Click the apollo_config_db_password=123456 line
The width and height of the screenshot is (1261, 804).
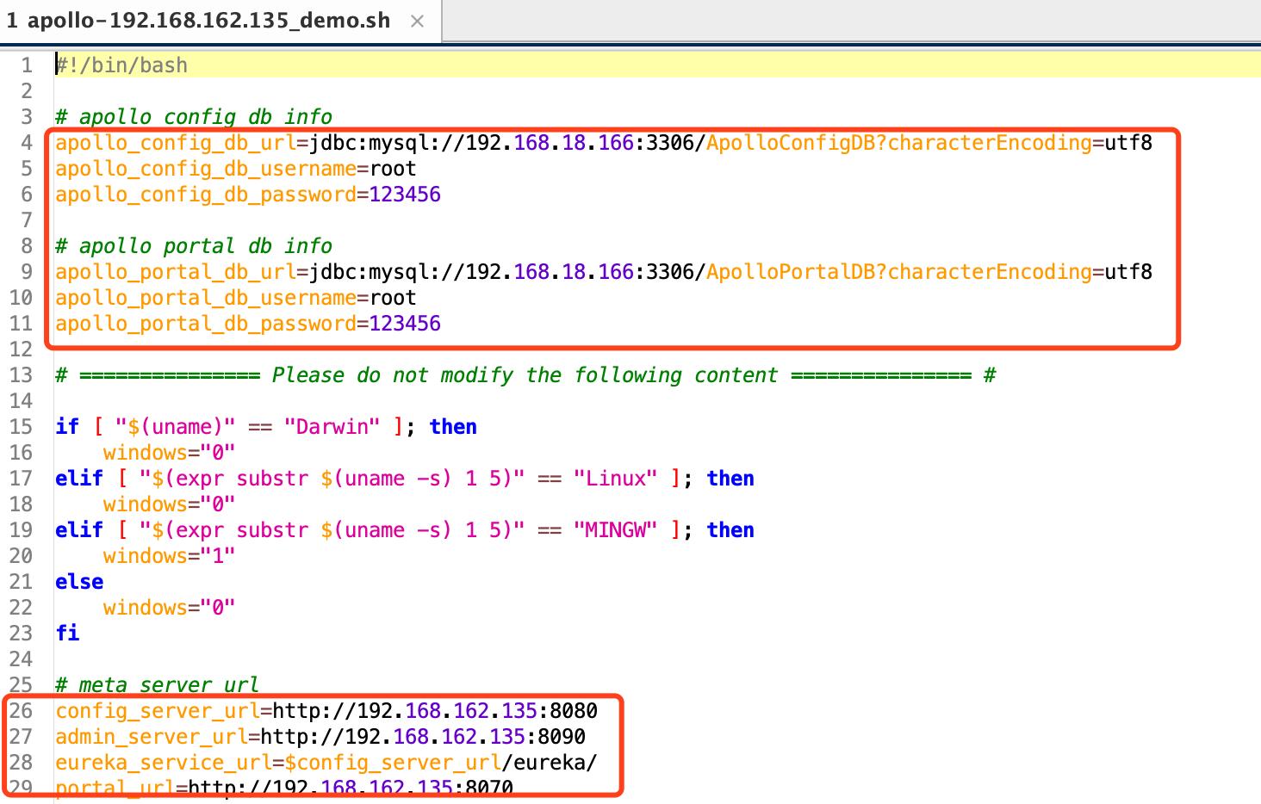click(x=248, y=195)
